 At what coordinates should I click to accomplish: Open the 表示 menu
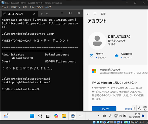[25, 7]
